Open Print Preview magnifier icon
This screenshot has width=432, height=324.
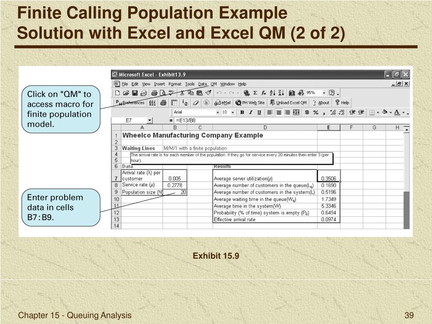[x=163, y=93]
